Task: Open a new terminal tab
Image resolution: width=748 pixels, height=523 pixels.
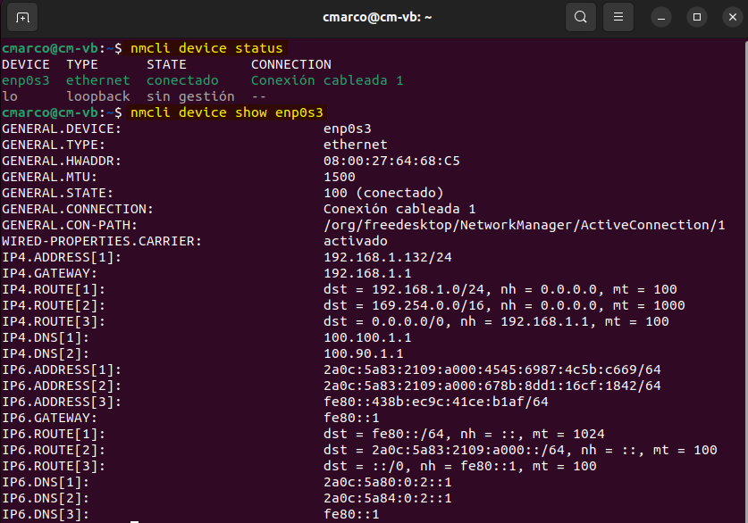Action: tap(22, 17)
